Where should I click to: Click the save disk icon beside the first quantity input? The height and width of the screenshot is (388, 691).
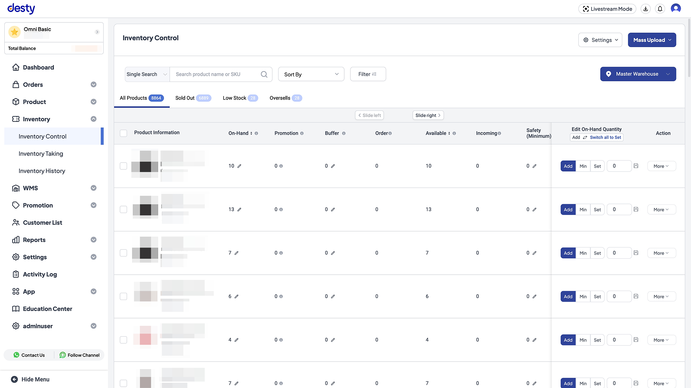tap(636, 166)
